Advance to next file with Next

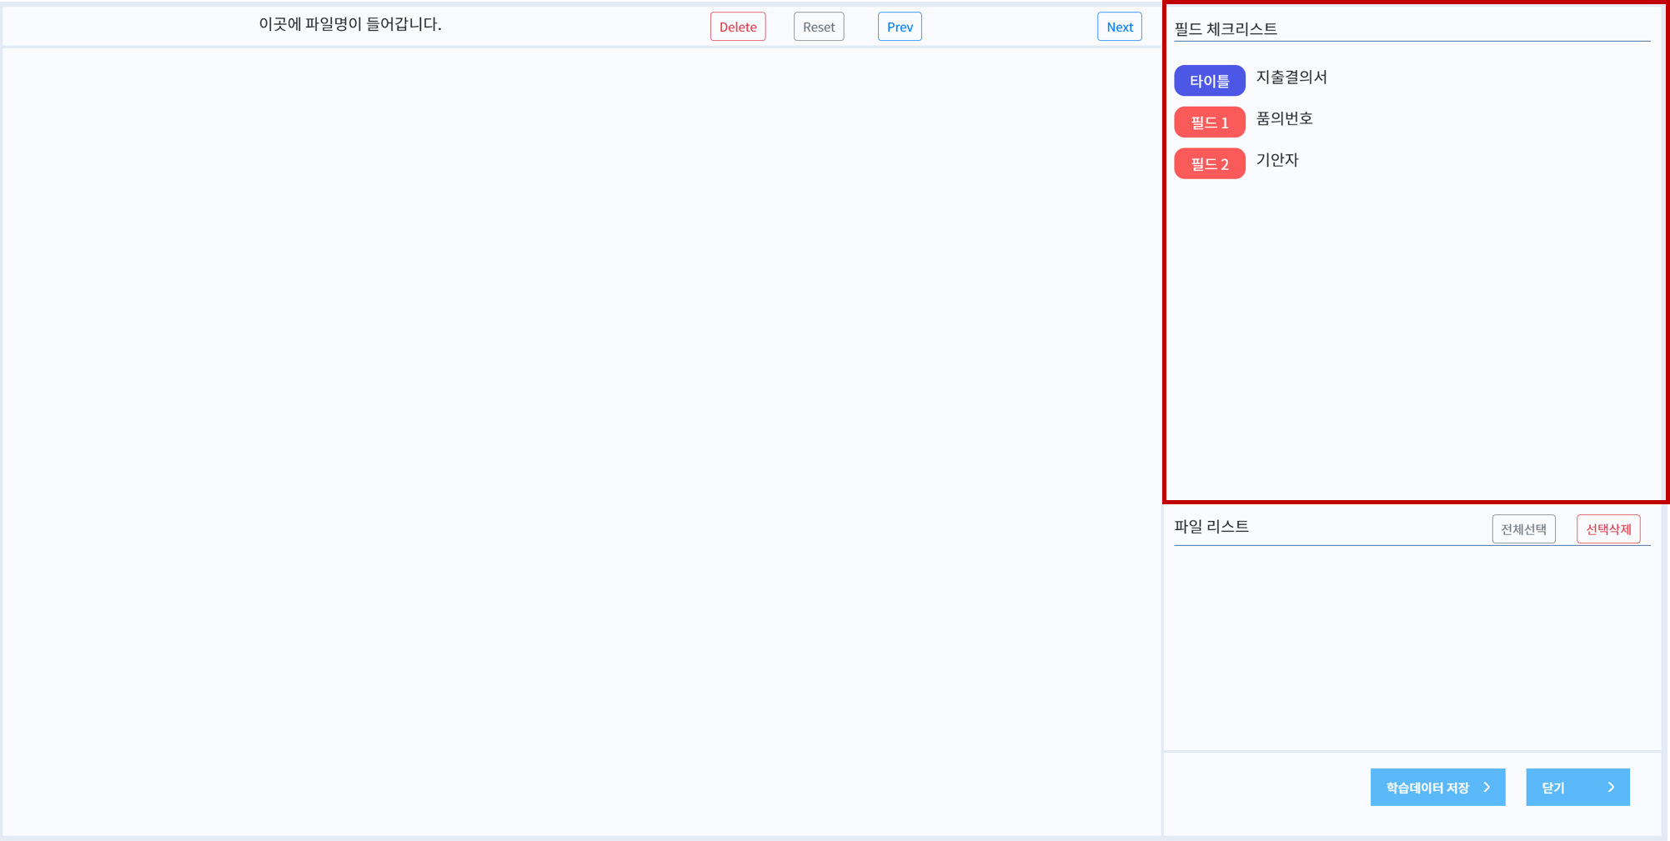tap(1120, 27)
